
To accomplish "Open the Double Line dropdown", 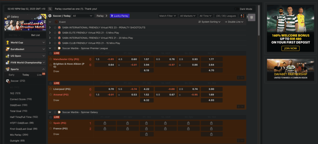I will (x=234, y=22).
